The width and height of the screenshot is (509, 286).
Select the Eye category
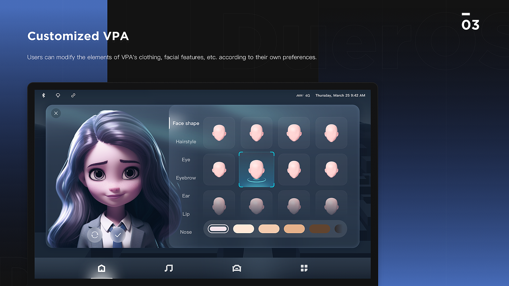pos(186,160)
